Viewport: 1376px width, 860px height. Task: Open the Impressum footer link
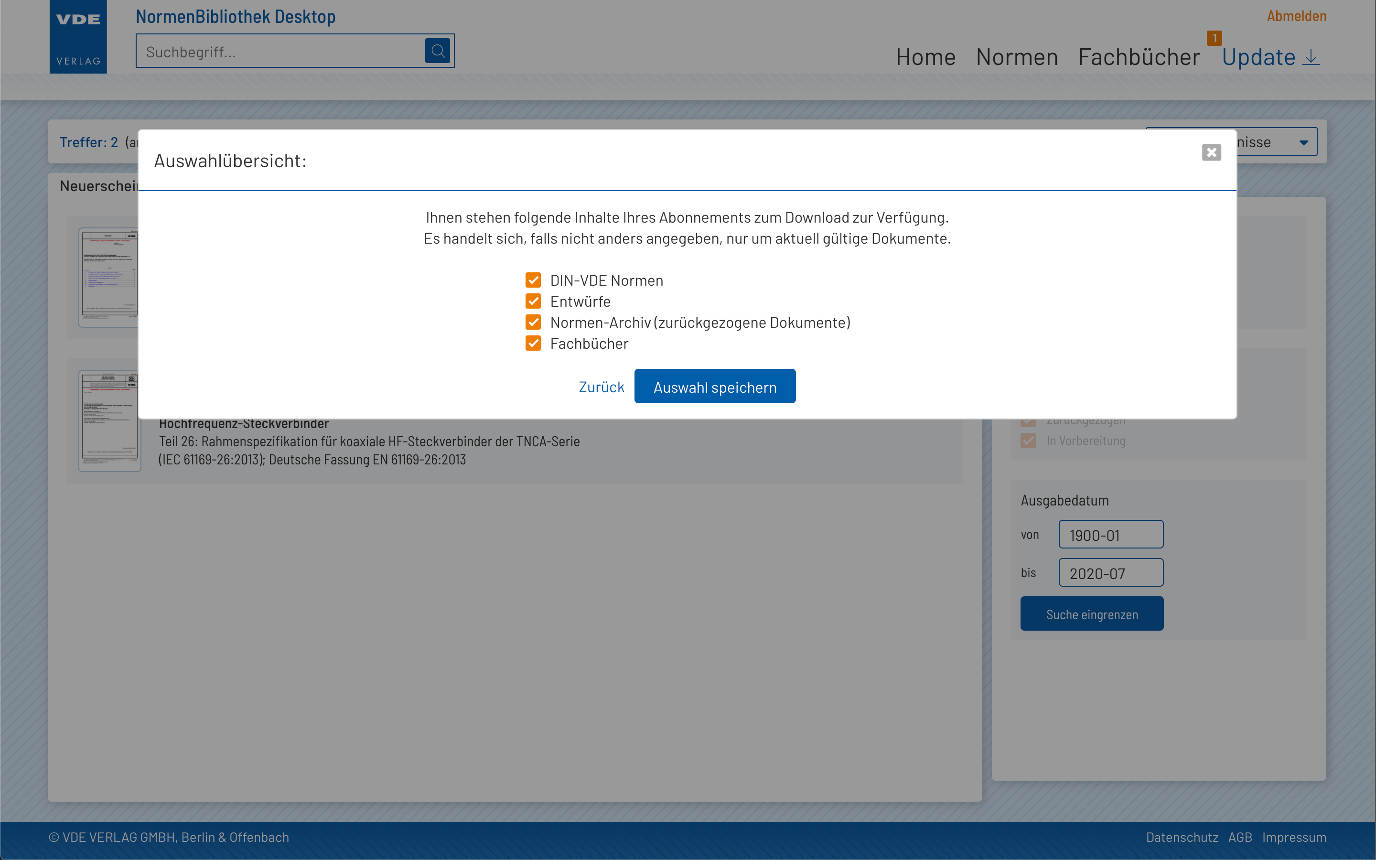[1294, 837]
